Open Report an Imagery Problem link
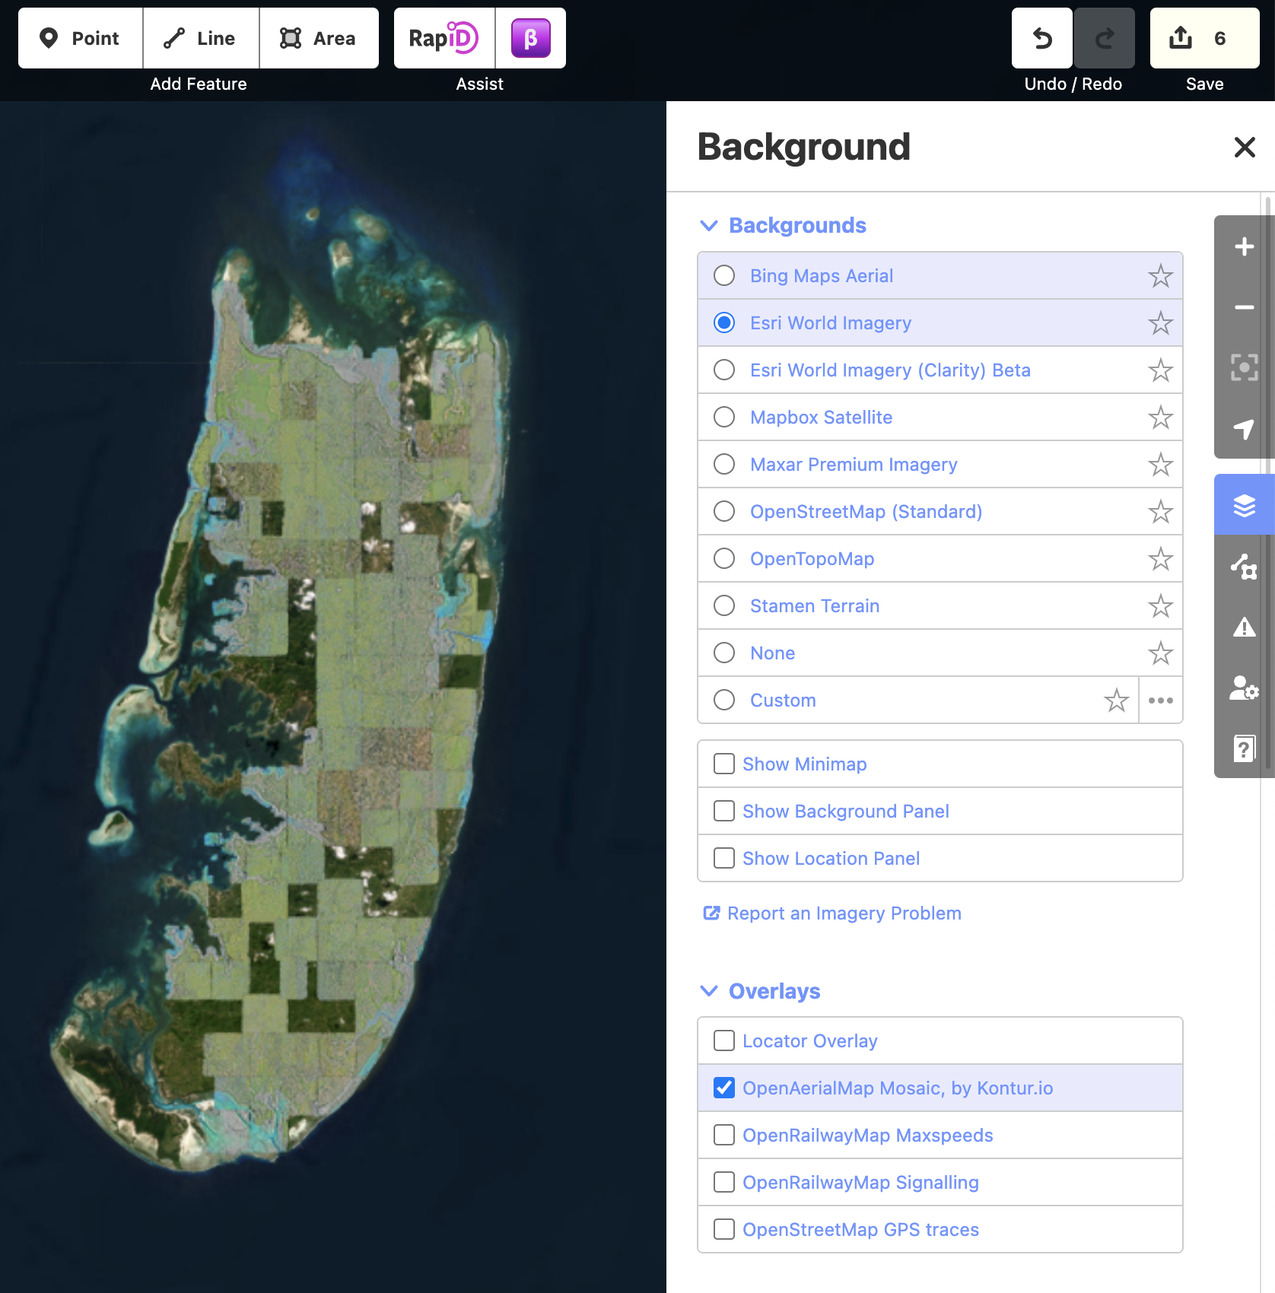This screenshot has height=1293, width=1275. (x=832, y=913)
